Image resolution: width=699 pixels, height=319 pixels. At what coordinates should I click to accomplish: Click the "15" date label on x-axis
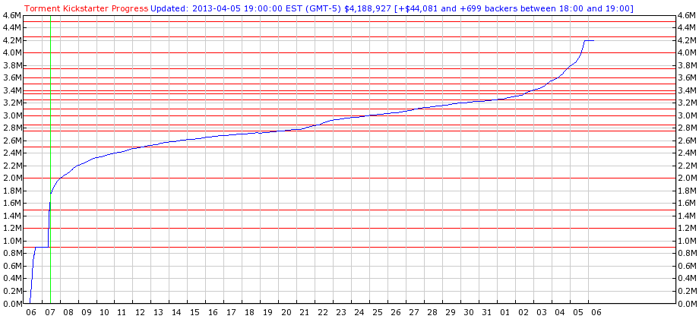click(x=195, y=312)
